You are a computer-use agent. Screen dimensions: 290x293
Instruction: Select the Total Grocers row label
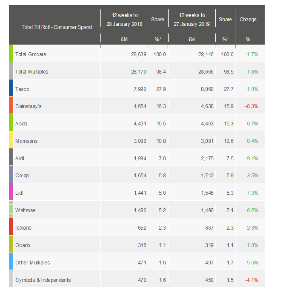click(x=31, y=54)
